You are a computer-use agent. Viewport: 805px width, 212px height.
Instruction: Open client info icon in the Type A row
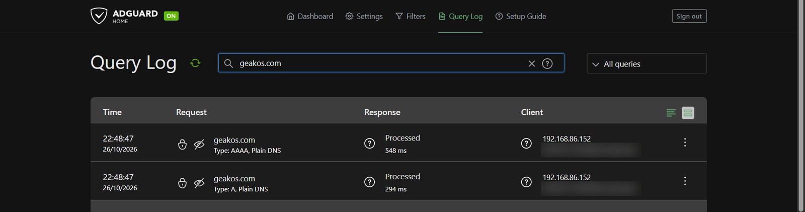[526, 182]
